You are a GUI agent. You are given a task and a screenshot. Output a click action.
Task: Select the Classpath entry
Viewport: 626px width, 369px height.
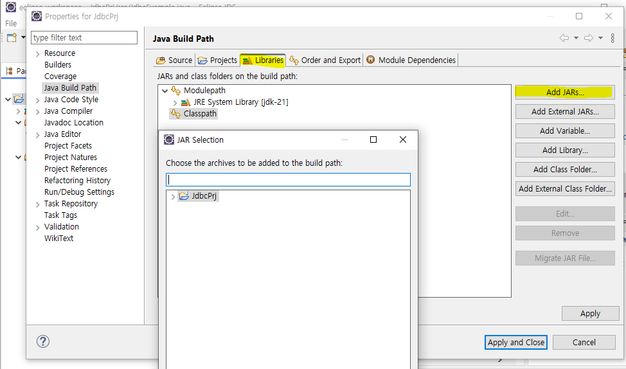pyautogui.click(x=193, y=114)
